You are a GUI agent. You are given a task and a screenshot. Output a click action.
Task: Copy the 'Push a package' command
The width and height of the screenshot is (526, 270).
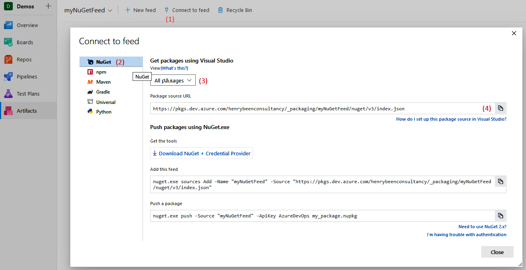tap(500, 216)
